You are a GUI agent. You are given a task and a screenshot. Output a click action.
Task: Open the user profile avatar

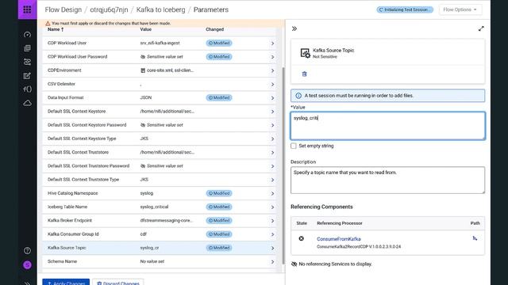point(27,265)
